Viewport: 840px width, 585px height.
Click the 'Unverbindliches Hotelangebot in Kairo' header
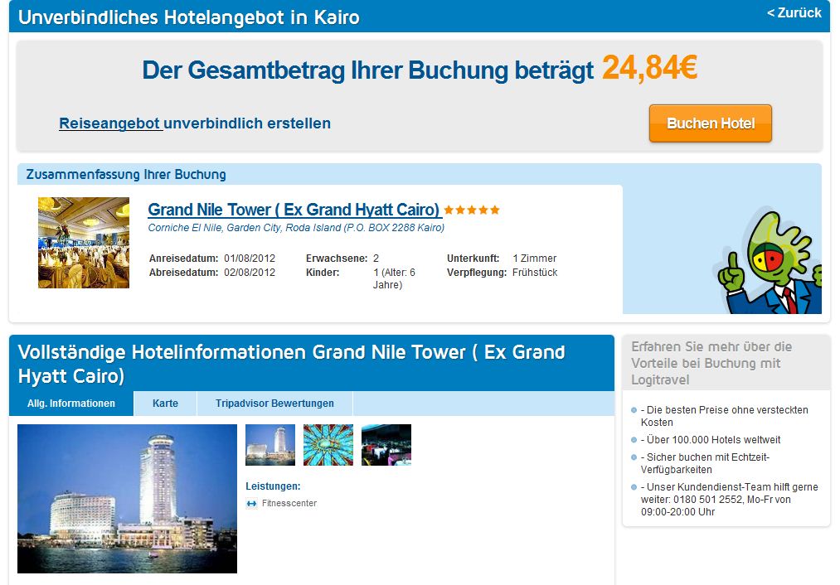pos(188,17)
